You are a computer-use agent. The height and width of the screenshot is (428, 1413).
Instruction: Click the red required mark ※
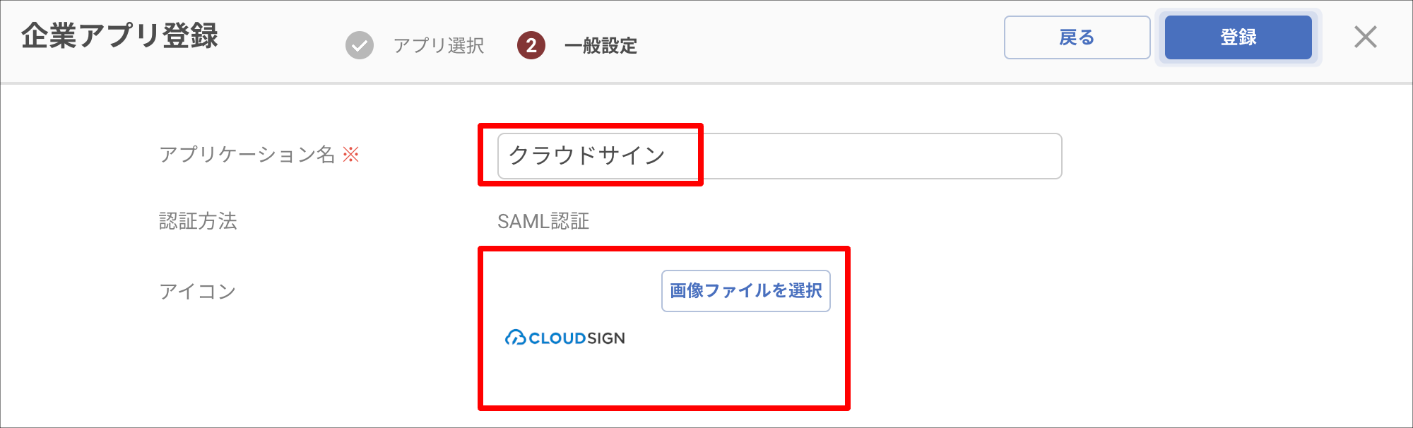(x=351, y=155)
